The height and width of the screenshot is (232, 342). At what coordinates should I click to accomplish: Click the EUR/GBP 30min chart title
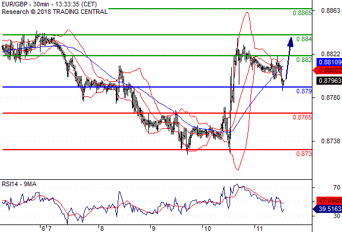[49, 4]
